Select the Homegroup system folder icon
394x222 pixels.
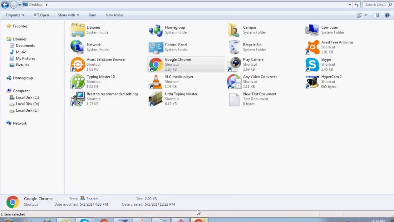pos(156,30)
